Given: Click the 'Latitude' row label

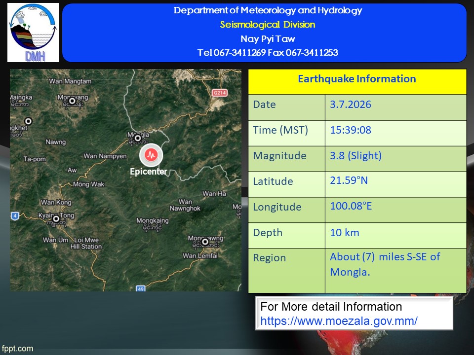Looking at the screenshot, I should 273,181.
